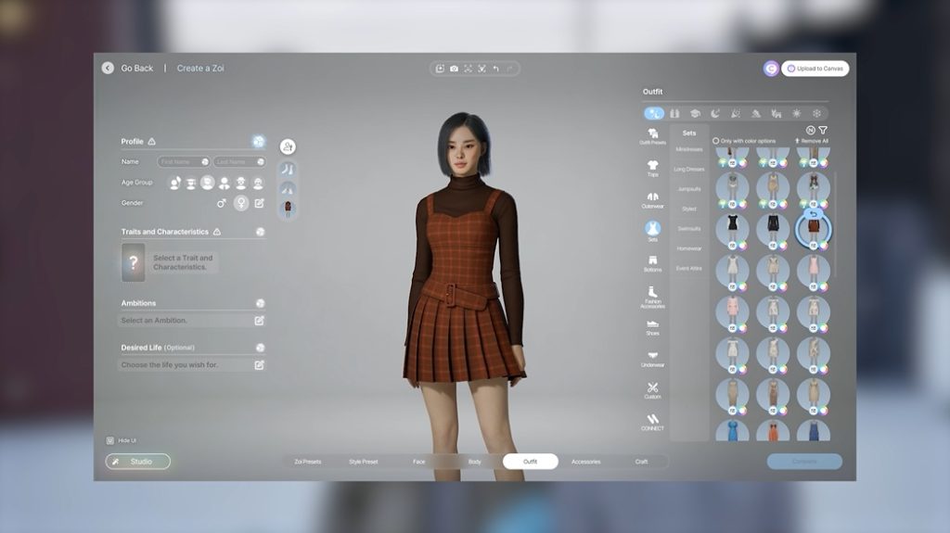Select the everyday outfit category icon
The height and width of the screenshot is (533, 950).
654,113
